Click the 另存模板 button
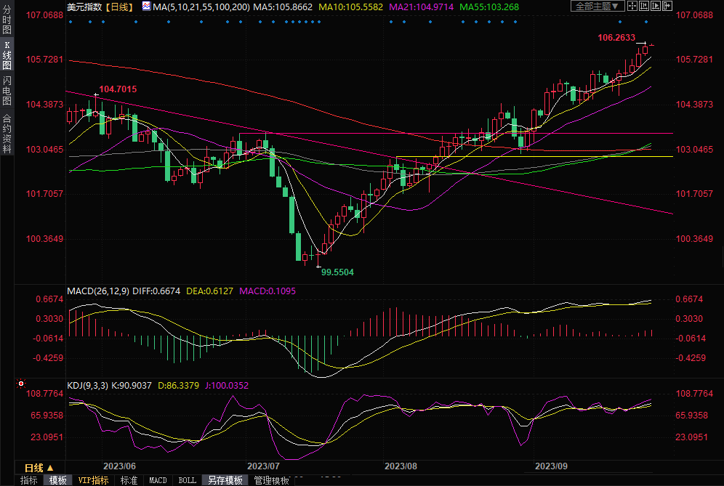This screenshot has height=486, width=724. [225, 480]
